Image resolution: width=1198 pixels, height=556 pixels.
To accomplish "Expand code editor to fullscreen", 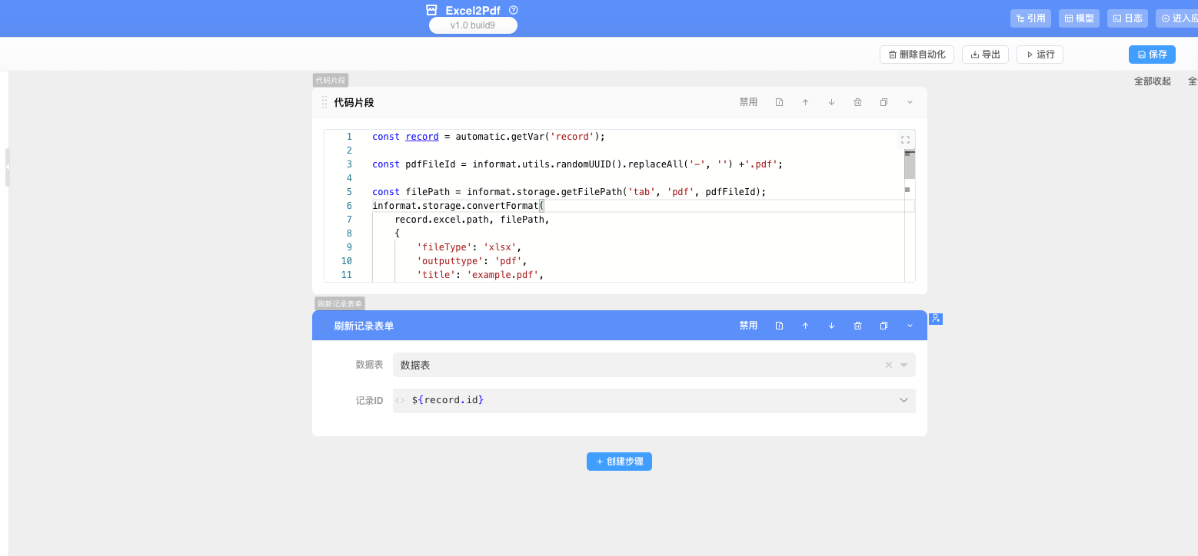I will [905, 140].
